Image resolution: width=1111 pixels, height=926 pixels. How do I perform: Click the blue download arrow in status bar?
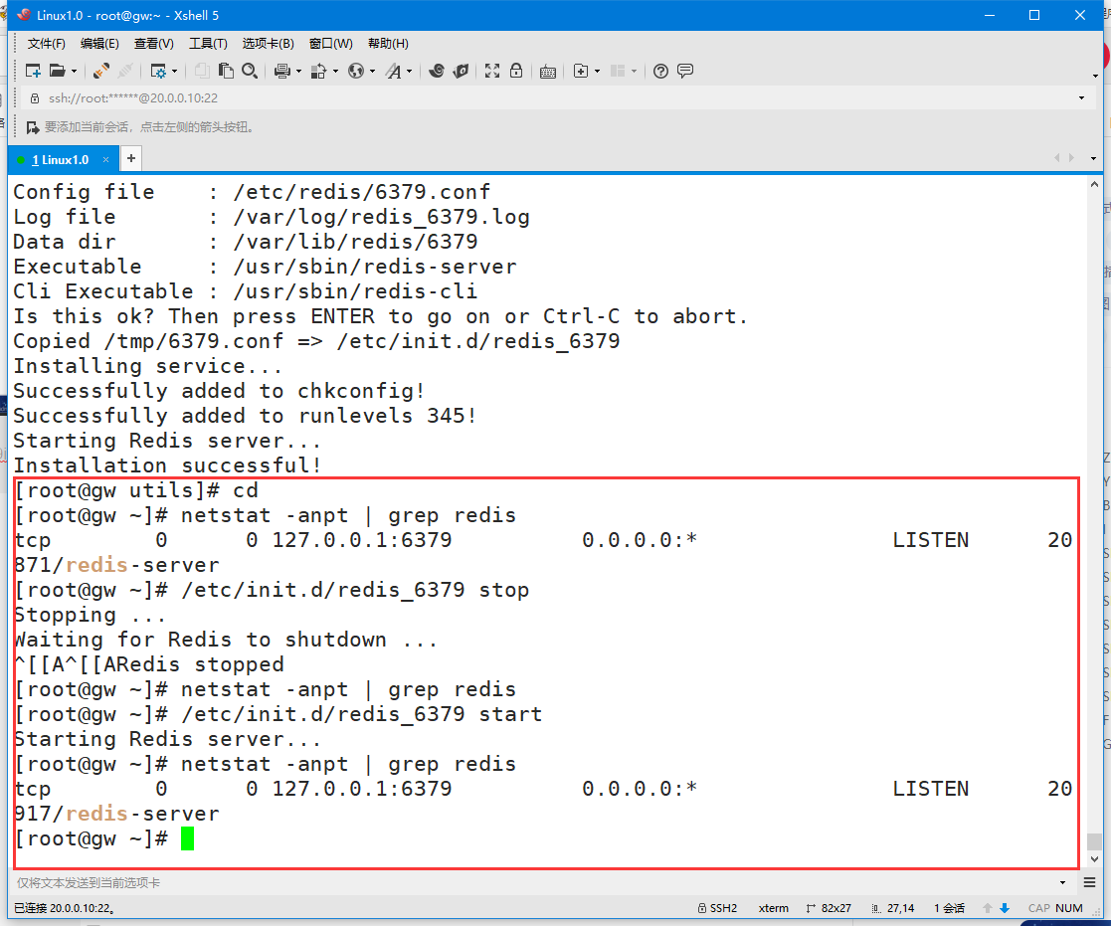click(x=1004, y=907)
